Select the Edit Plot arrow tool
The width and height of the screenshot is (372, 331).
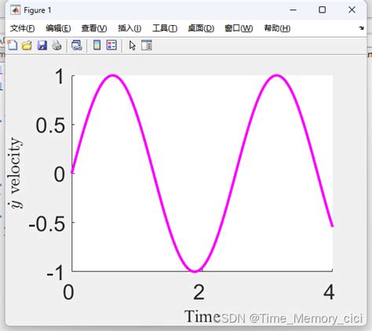point(133,45)
